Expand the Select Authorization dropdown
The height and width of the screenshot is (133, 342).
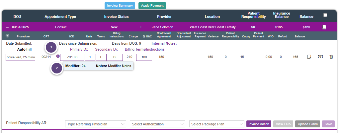(x=157, y=124)
